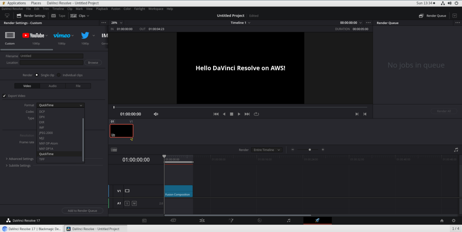Uncheck the Export Video checkbox
This screenshot has height=232, width=462.
click(5, 96)
